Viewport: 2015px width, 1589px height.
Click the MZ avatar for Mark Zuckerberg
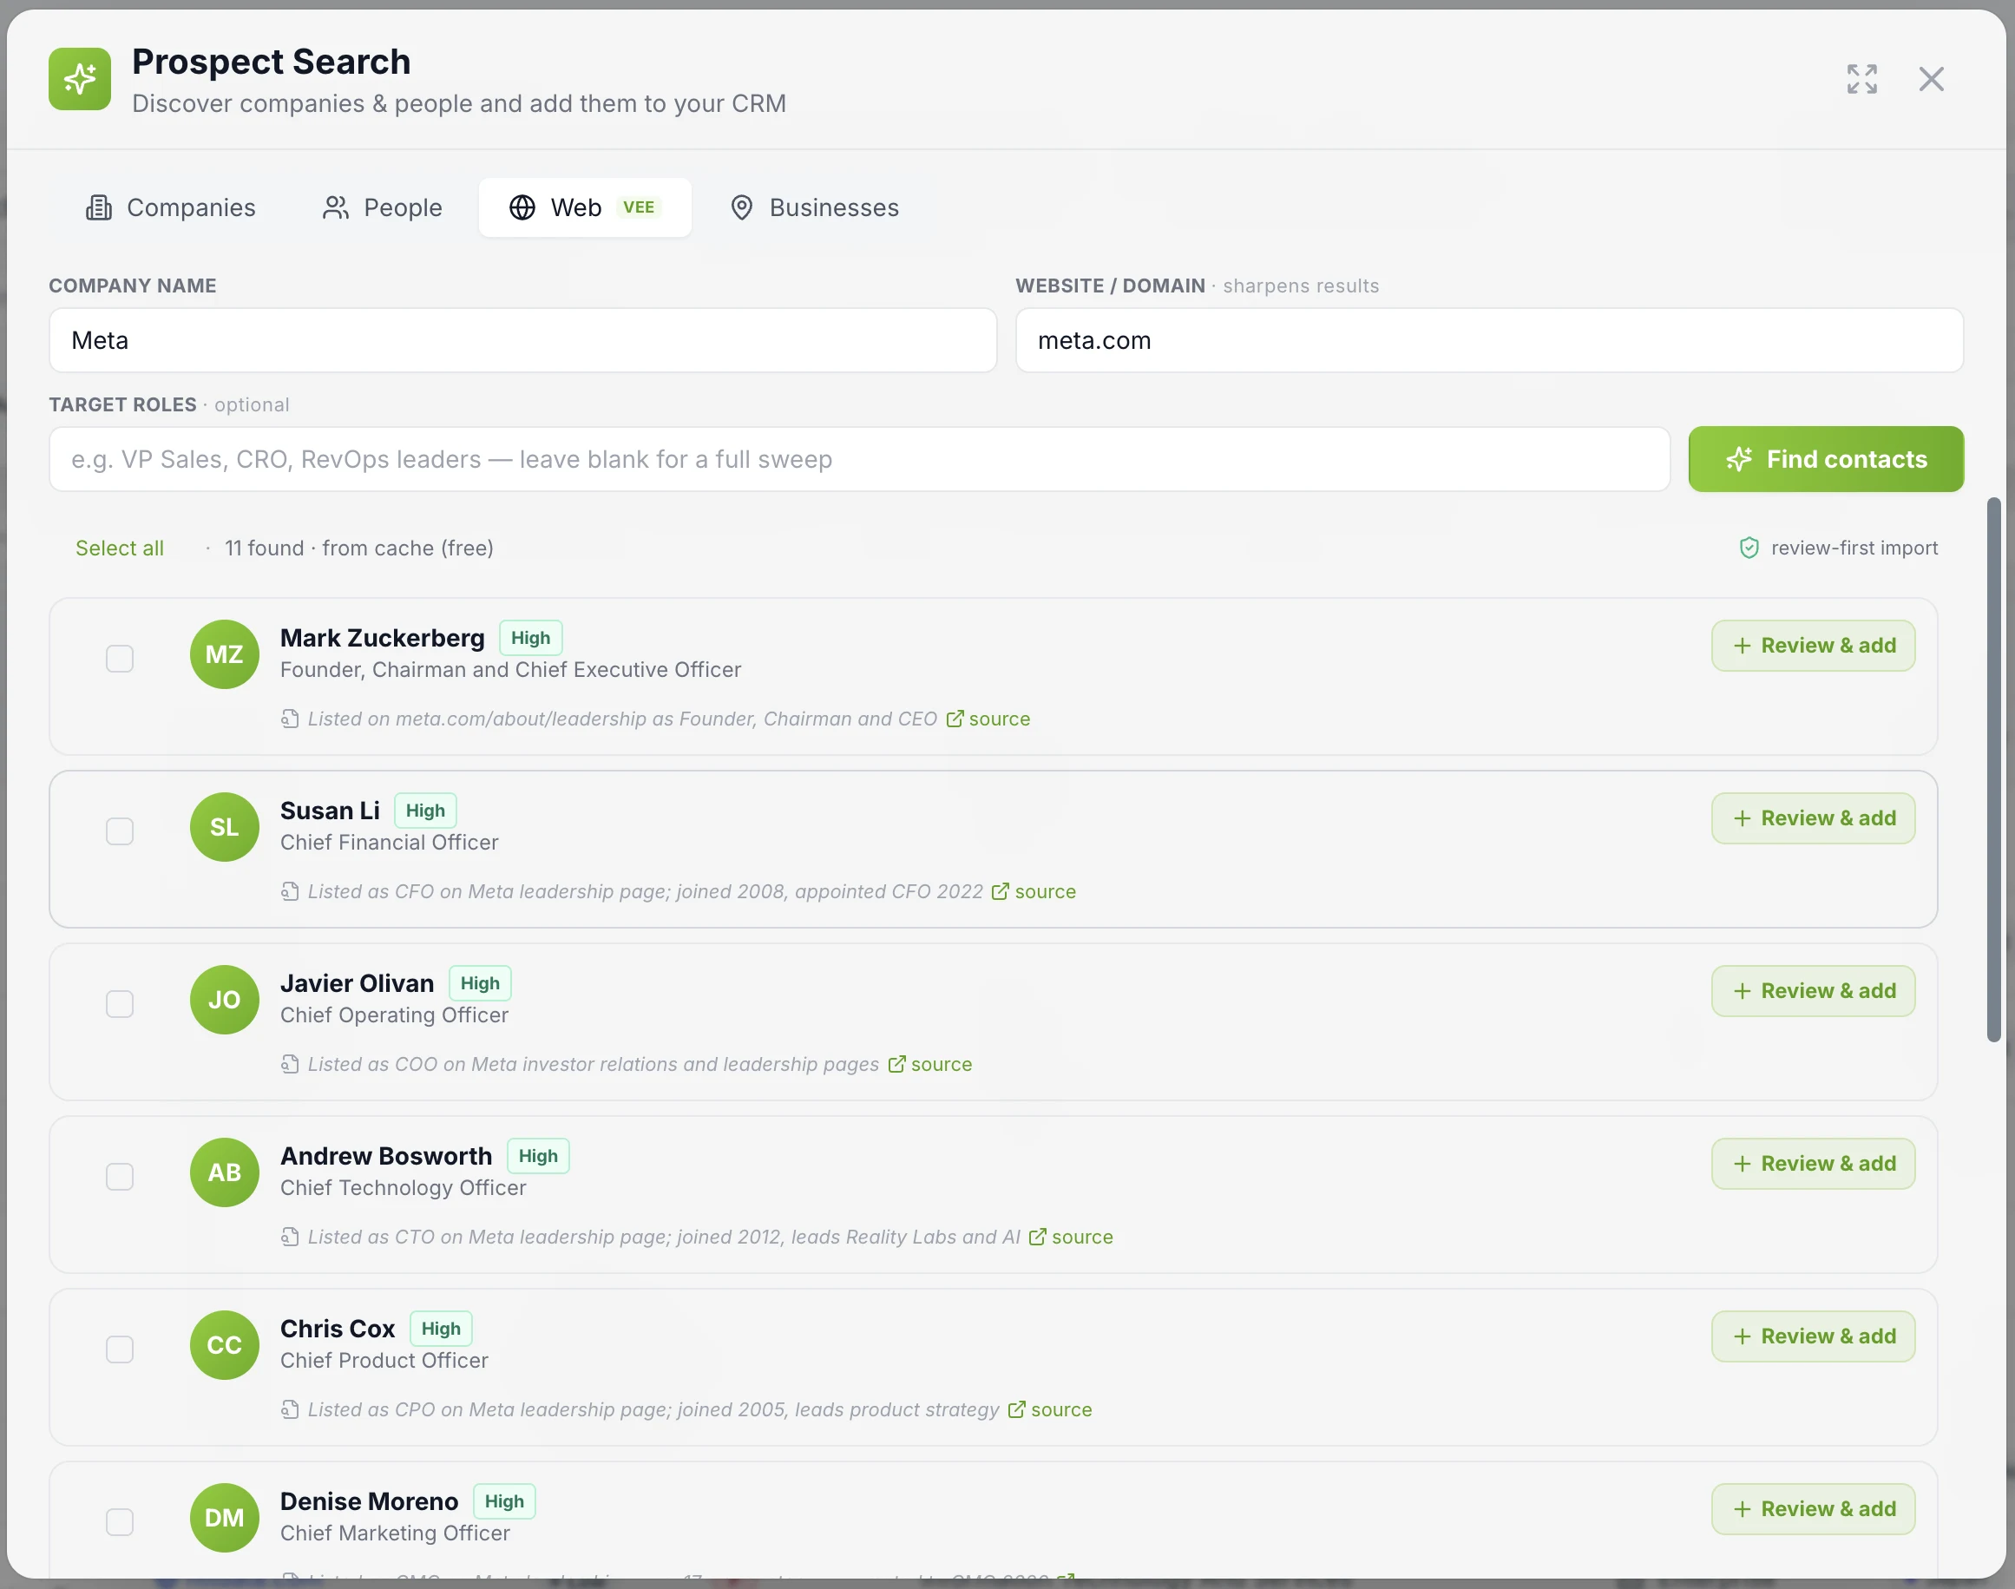click(224, 654)
